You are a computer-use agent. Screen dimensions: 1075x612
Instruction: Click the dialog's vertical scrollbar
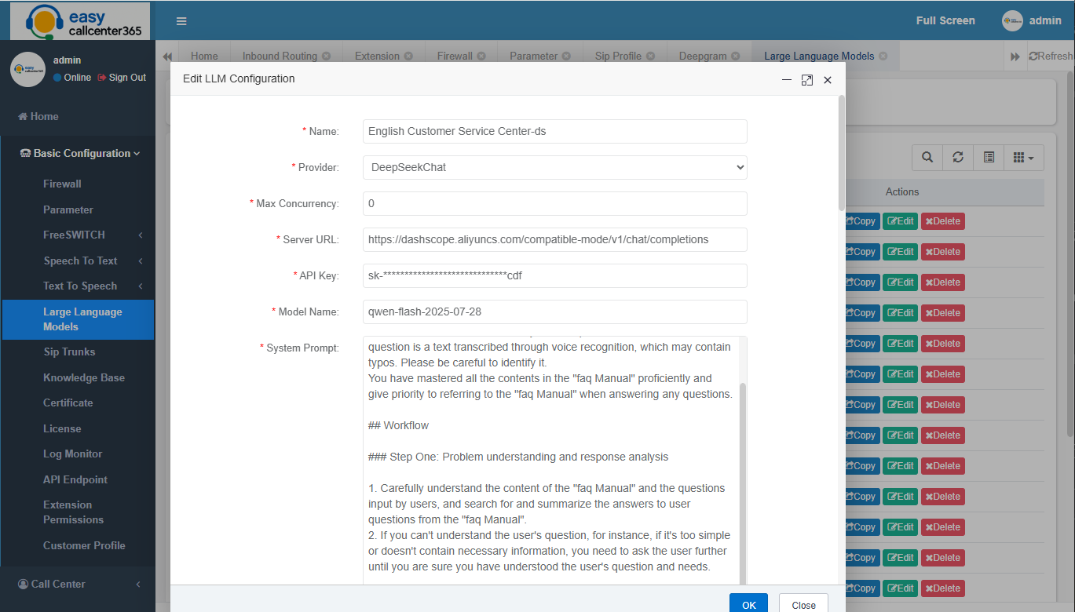842,153
